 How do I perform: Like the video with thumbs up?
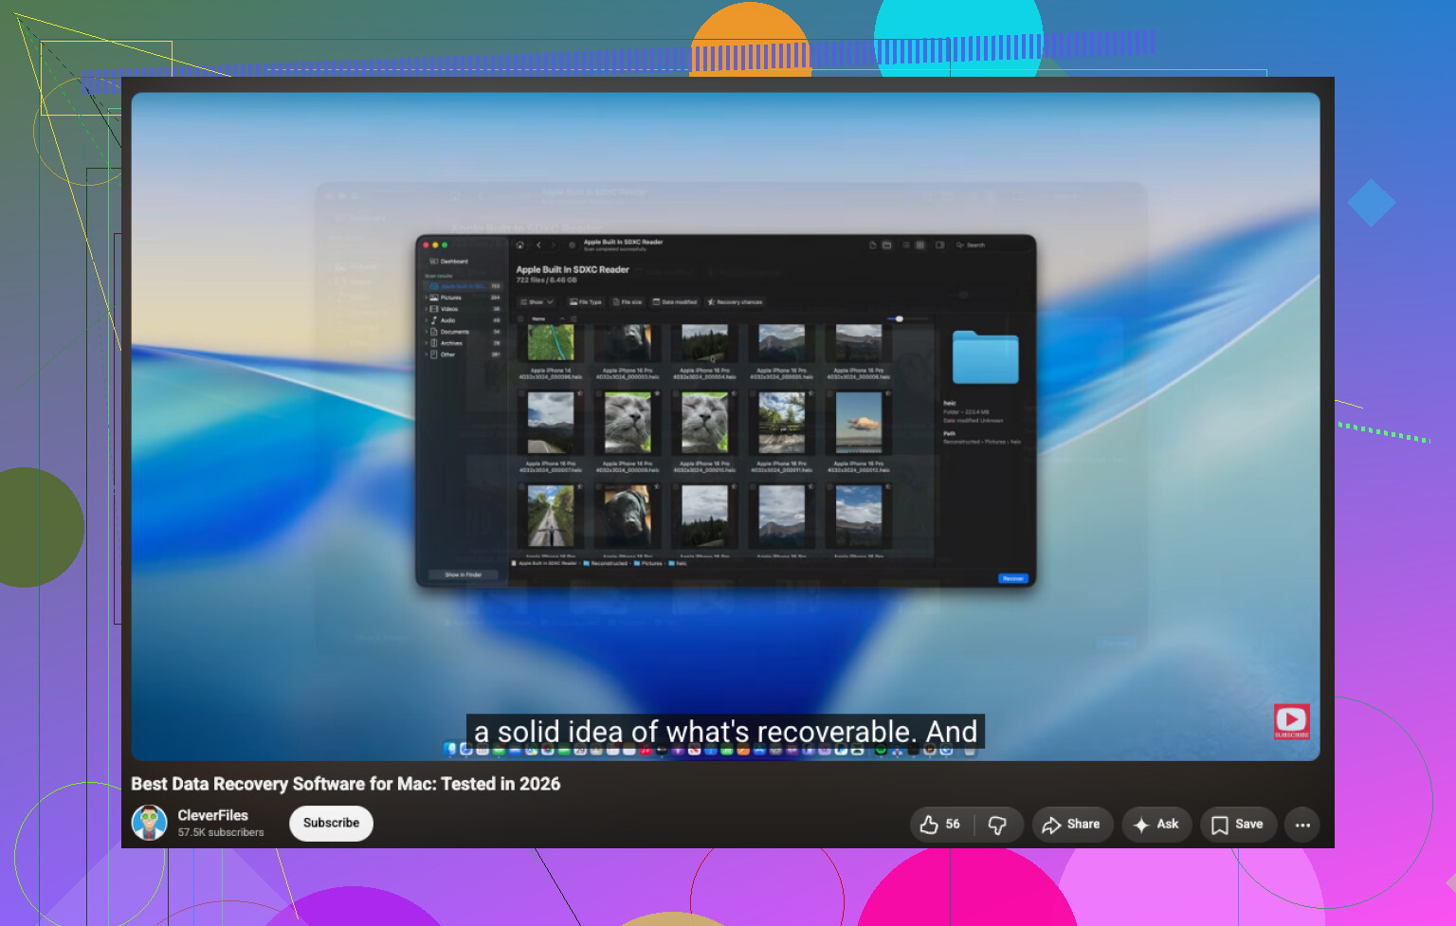pyautogui.click(x=939, y=825)
